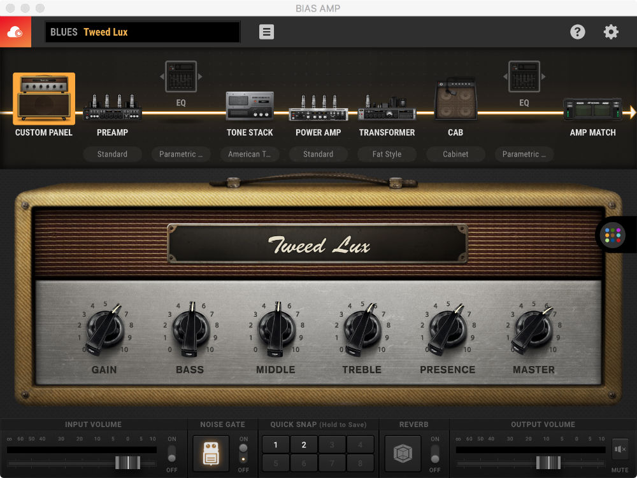This screenshot has height=478, width=637.
Task: Open the AMP MATCH module
Action: [x=592, y=108]
